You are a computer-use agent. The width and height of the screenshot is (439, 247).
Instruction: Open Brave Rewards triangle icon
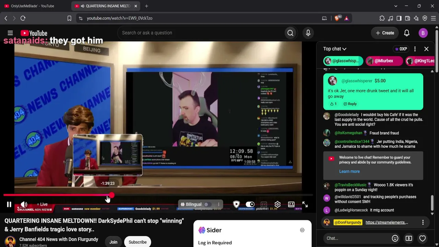[346, 18]
